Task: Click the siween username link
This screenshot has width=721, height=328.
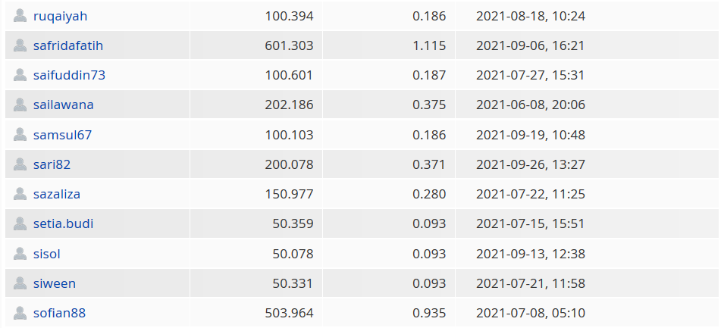Action: pos(55,283)
